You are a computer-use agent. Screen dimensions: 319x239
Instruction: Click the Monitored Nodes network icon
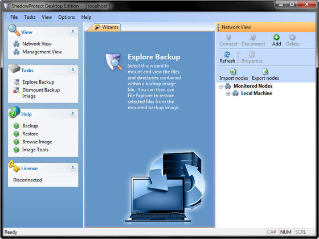[228, 86]
